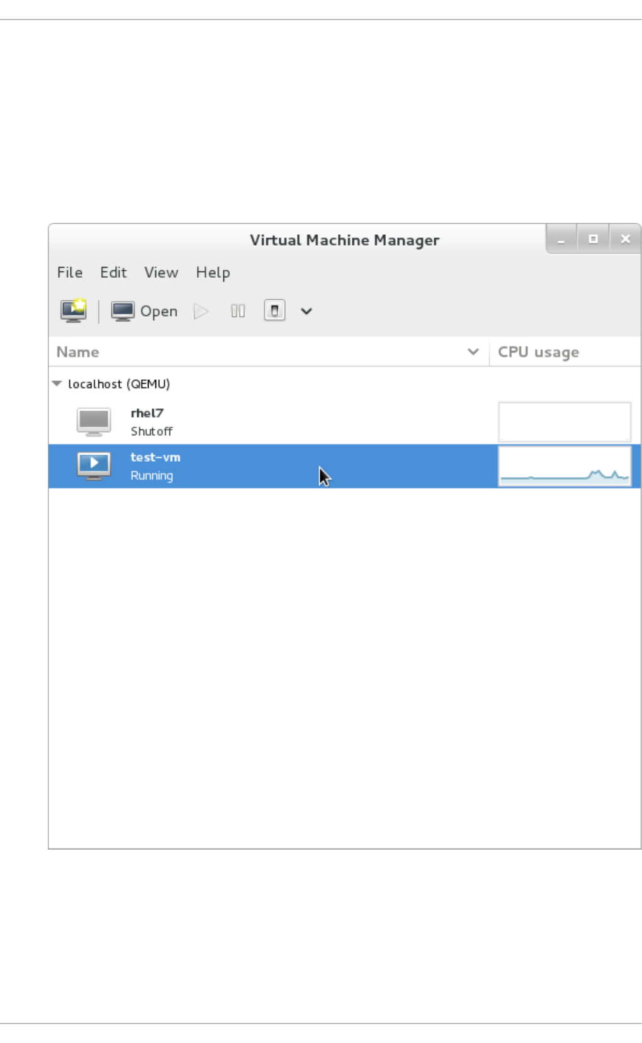
Task: Sort by the Name column header
Action: click(x=269, y=352)
